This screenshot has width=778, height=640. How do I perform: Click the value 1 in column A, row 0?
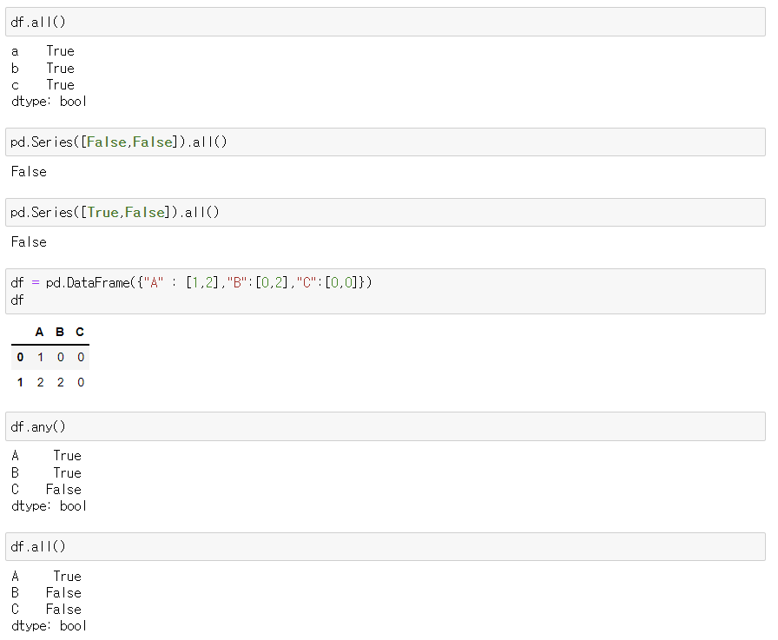click(40, 357)
